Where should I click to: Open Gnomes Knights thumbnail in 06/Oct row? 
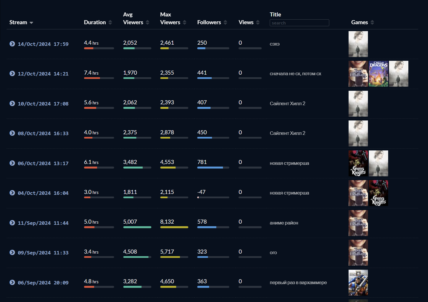click(358, 163)
